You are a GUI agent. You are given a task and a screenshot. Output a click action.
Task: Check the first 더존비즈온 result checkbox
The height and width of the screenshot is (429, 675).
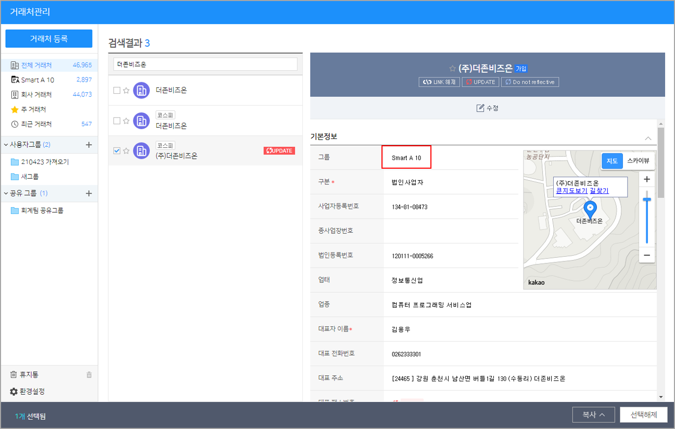(x=117, y=91)
